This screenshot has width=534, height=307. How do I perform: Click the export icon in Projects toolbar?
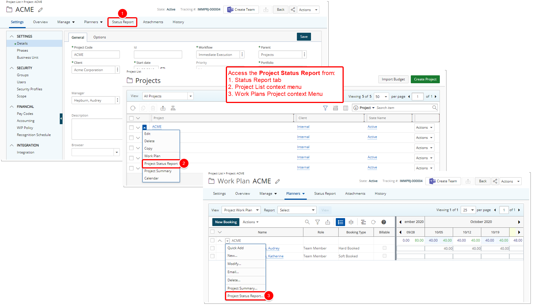tap(163, 108)
